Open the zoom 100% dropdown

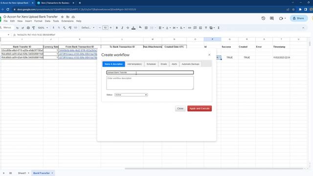tap(43, 28)
